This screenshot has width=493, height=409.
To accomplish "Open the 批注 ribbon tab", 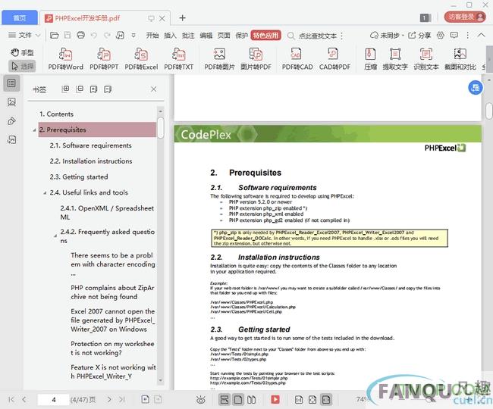I will pyautogui.click(x=188, y=36).
